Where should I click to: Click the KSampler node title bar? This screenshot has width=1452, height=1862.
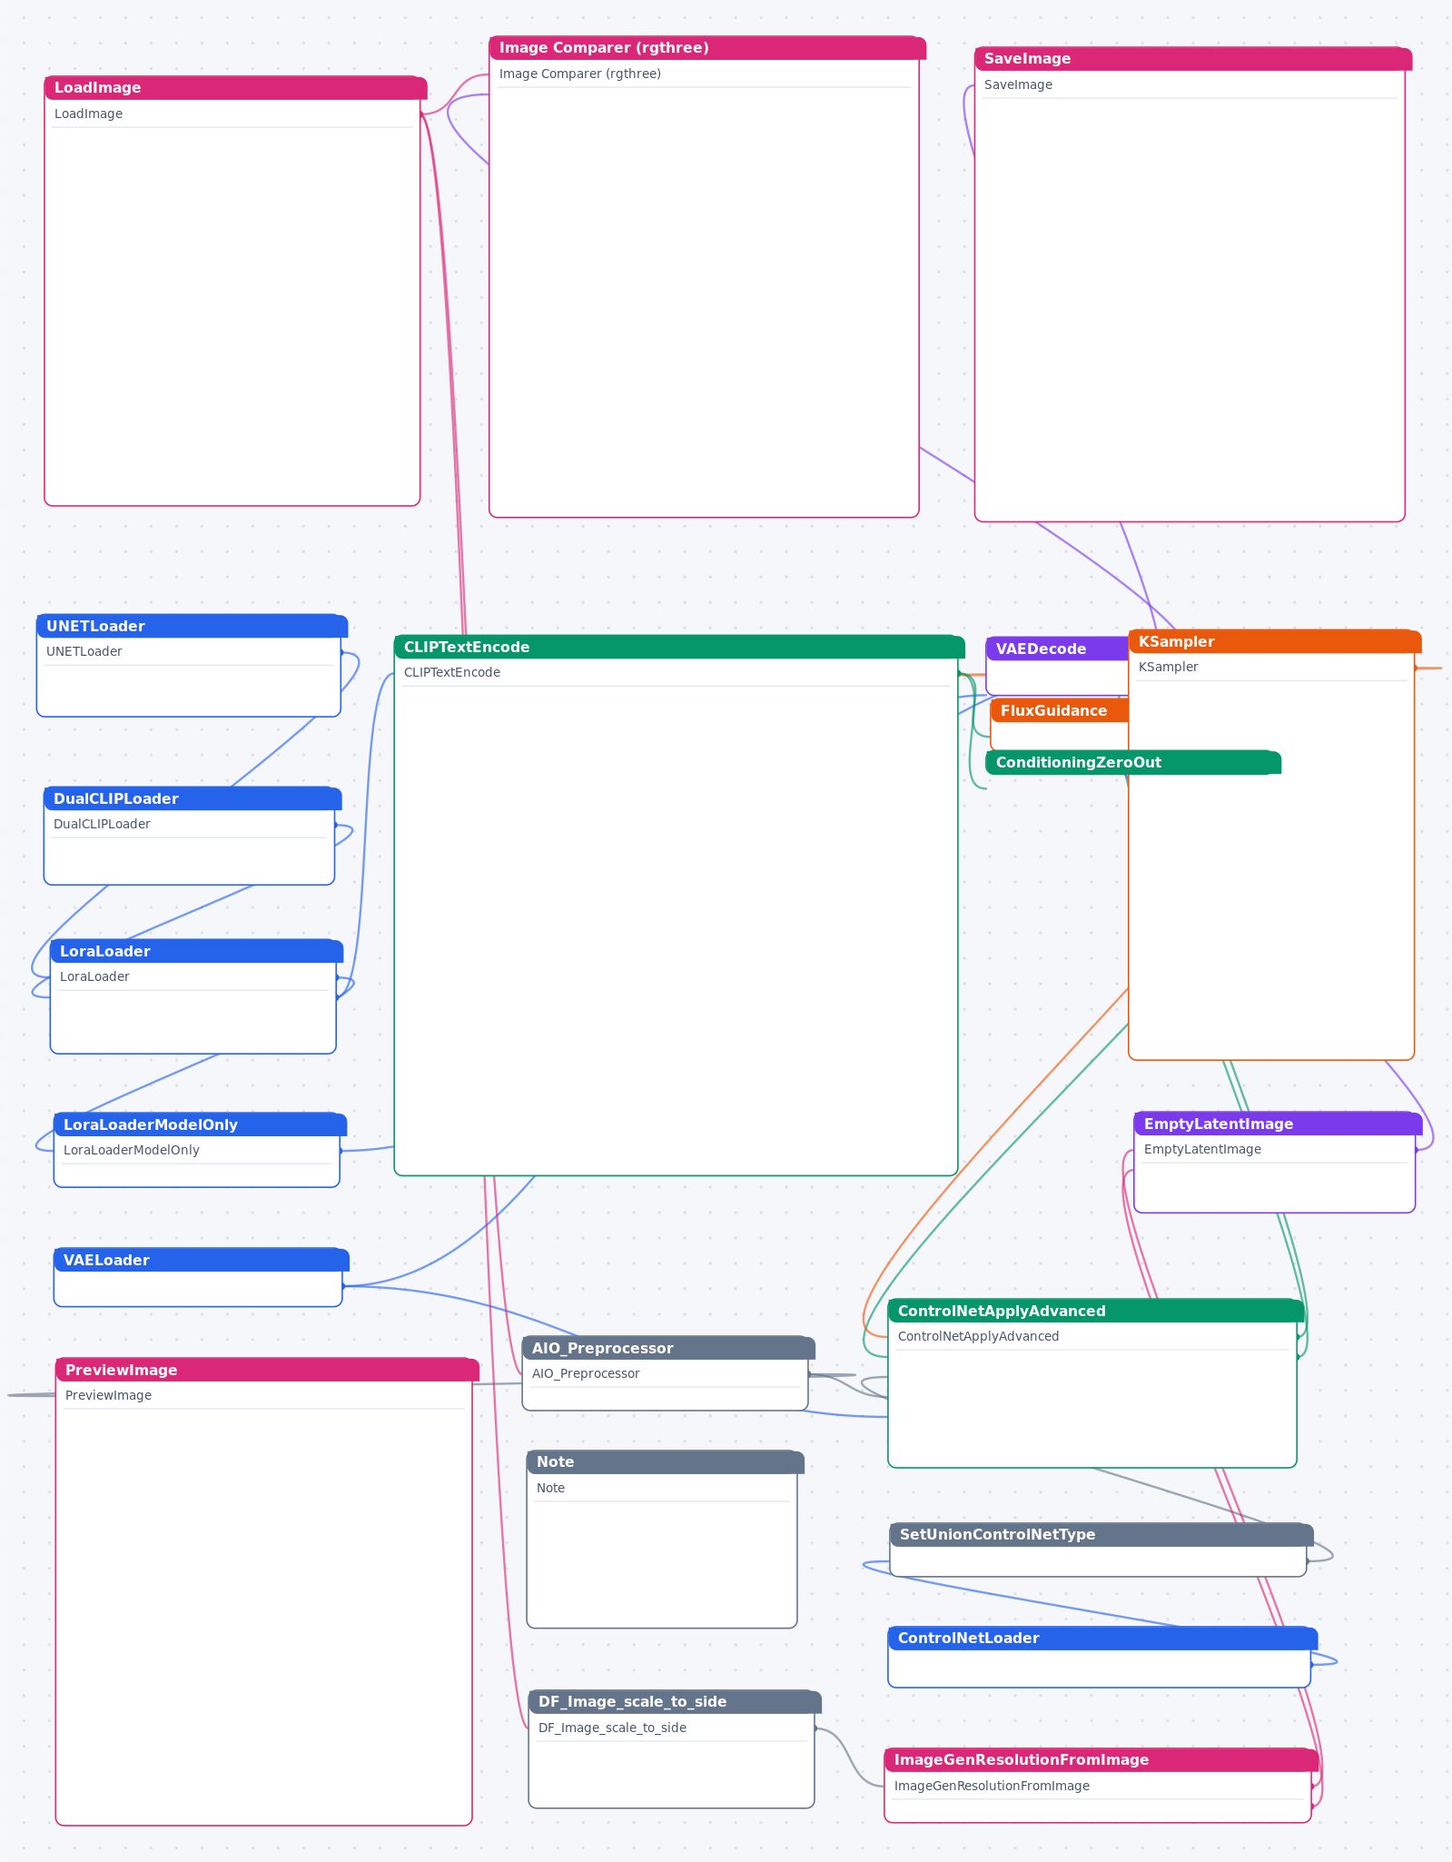[1275, 642]
